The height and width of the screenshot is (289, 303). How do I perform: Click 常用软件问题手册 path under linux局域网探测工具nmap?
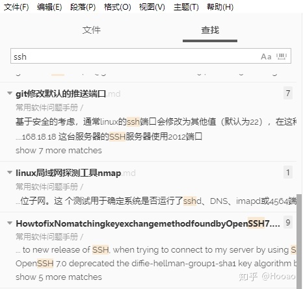49,186
